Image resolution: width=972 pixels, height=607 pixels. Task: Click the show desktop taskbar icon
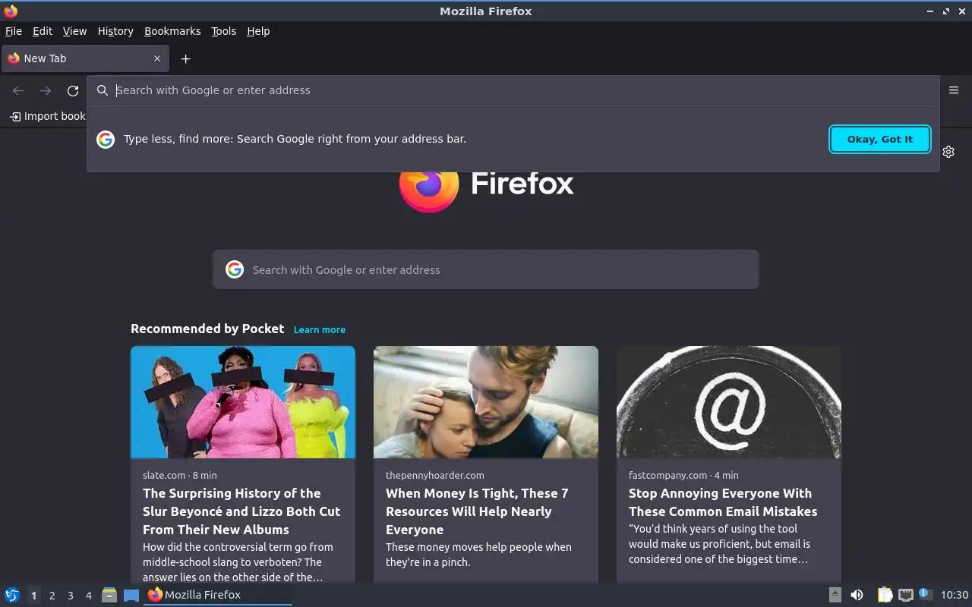131,595
